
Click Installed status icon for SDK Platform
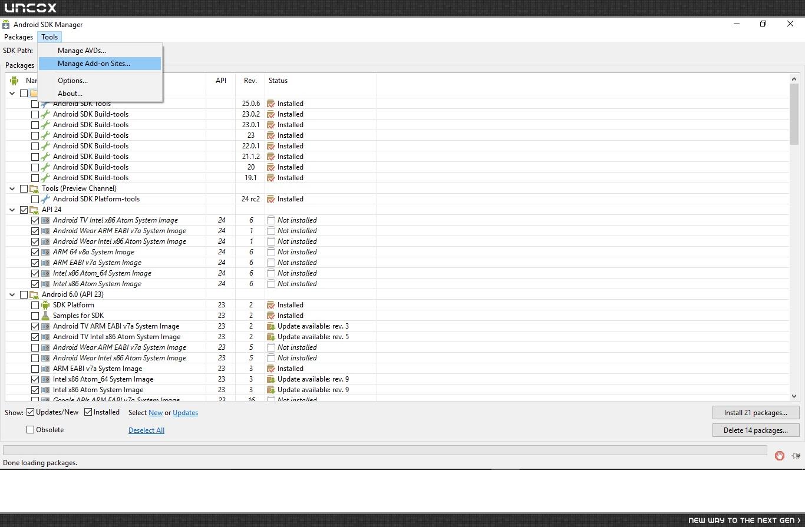pyautogui.click(x=271, y=305)
